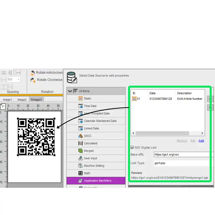Click the Calculated data source icon
Viewport: 215px width, 215px height.
coord(80,143)
